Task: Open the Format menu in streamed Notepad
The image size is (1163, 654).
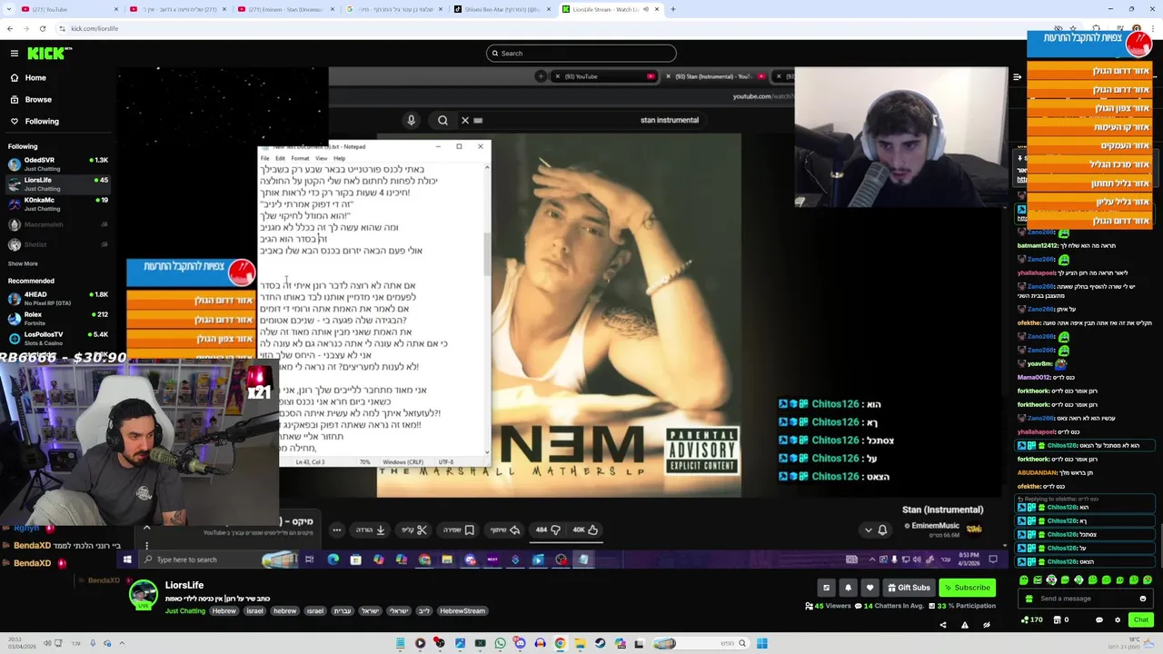Action: (300, 158)
